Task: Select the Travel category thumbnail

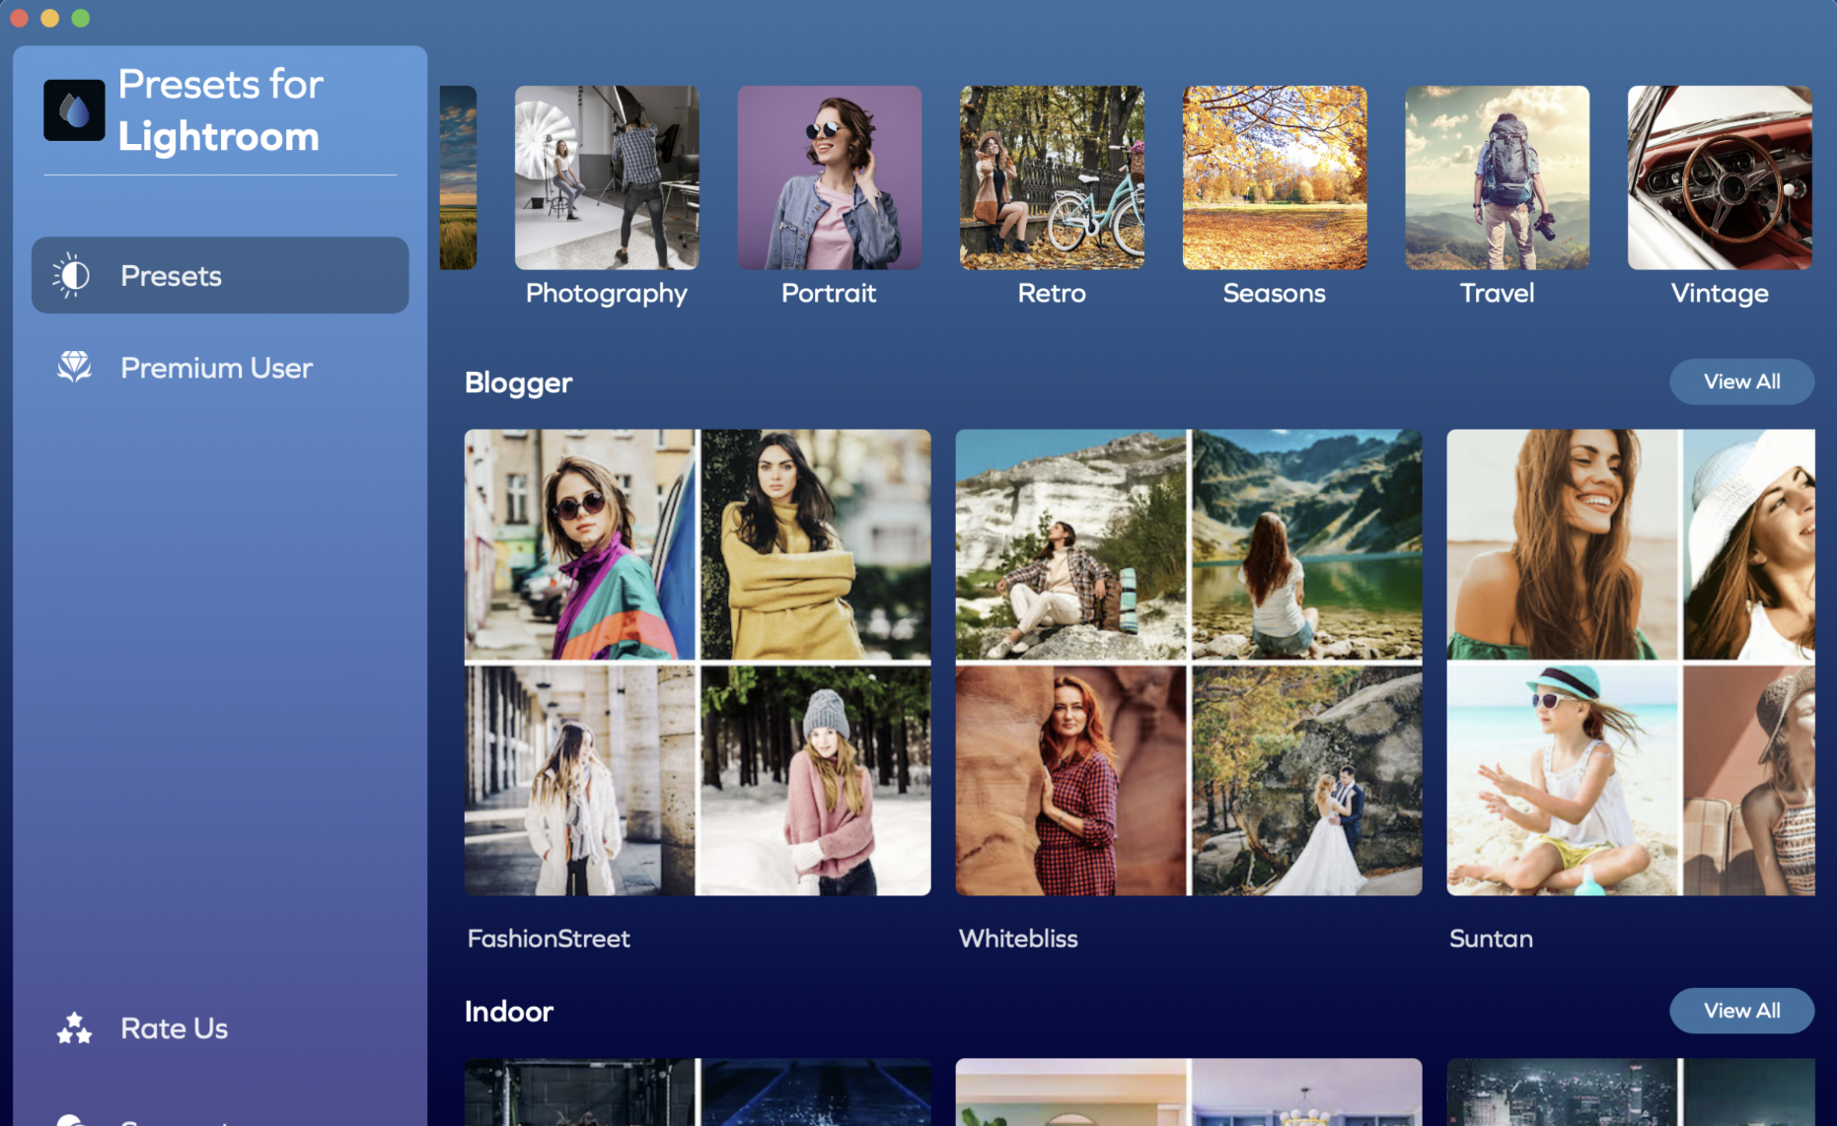Action: coord(1497,177)
